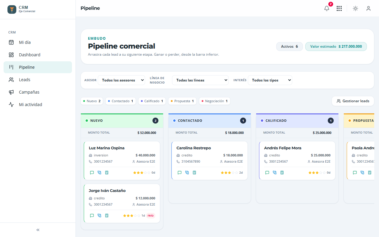Open the notifications bell
Viewport: 379px width, 237px height.
[327, 8]
